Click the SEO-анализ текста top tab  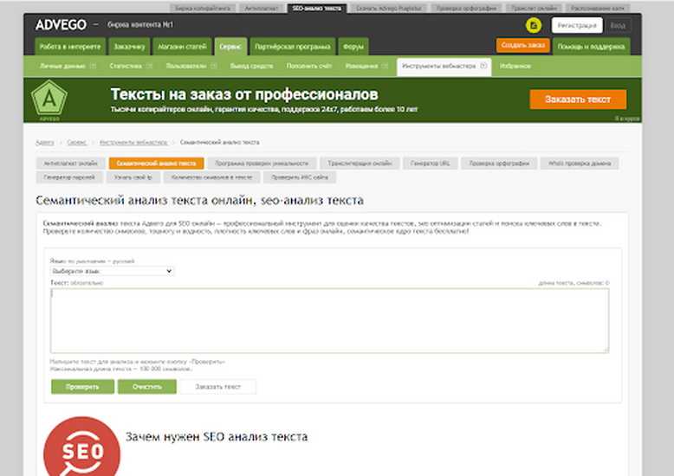point(317,8)
